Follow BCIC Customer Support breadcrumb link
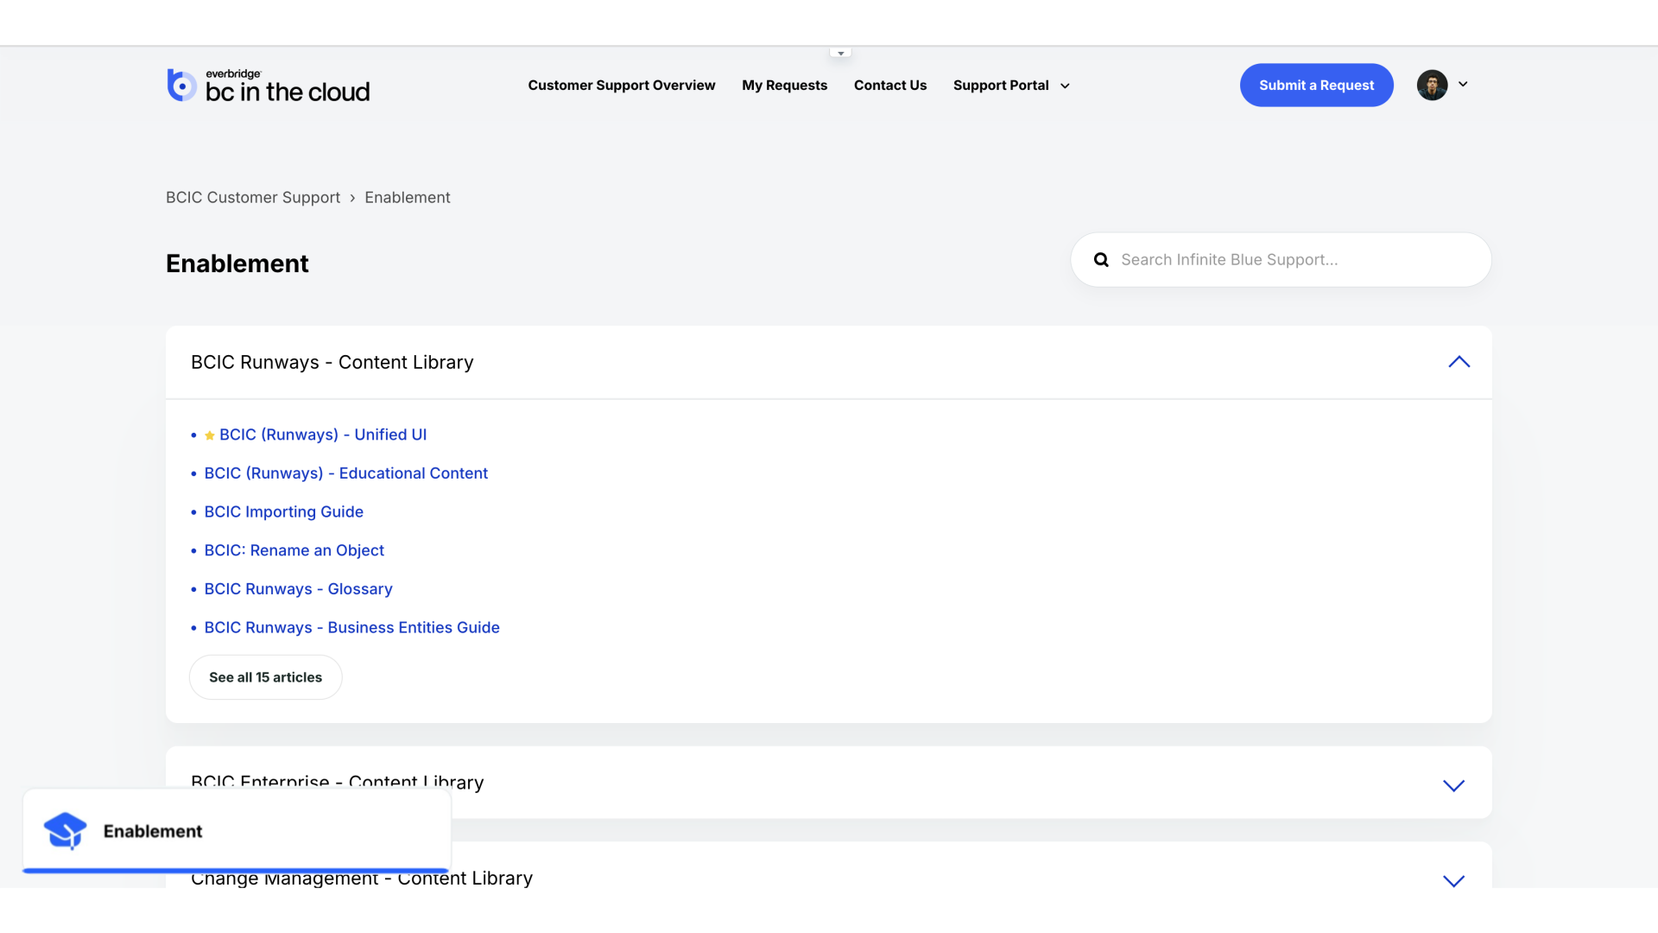 pyautogui.click(x=253, y=198)
